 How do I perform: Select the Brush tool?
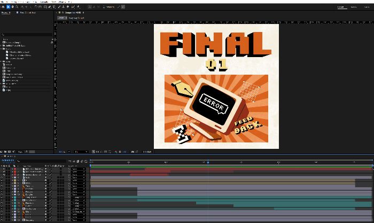[x=59, y=7]
